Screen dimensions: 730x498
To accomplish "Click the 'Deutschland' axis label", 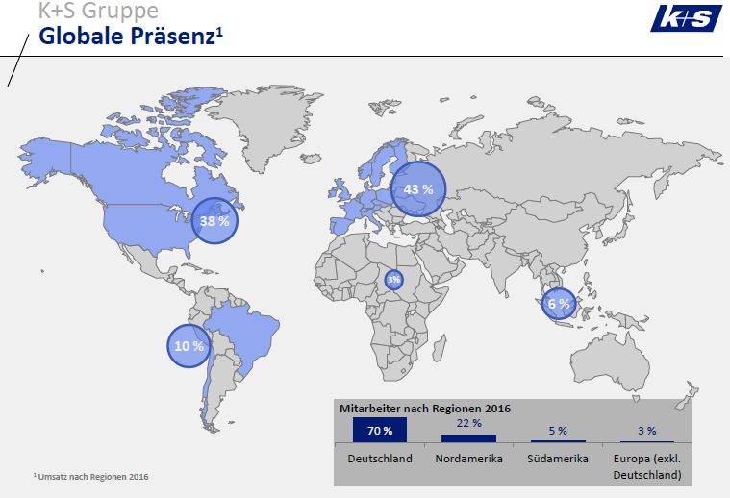I will pos(380,459).
